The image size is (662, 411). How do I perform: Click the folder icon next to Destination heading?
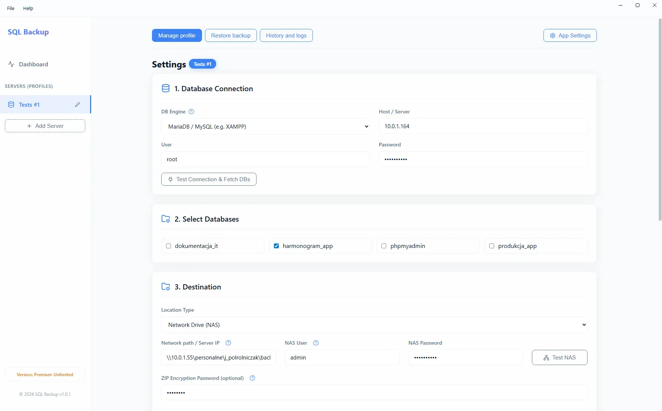166,286
